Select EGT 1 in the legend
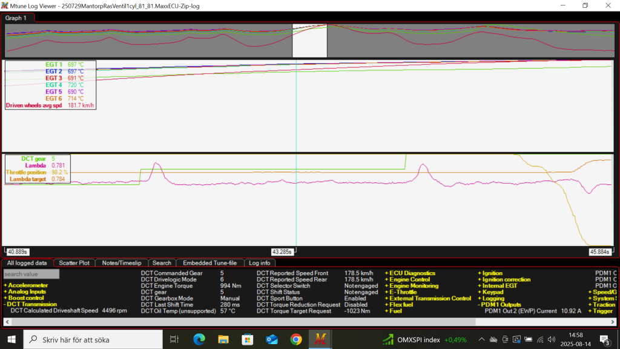 tap(54, 64)
